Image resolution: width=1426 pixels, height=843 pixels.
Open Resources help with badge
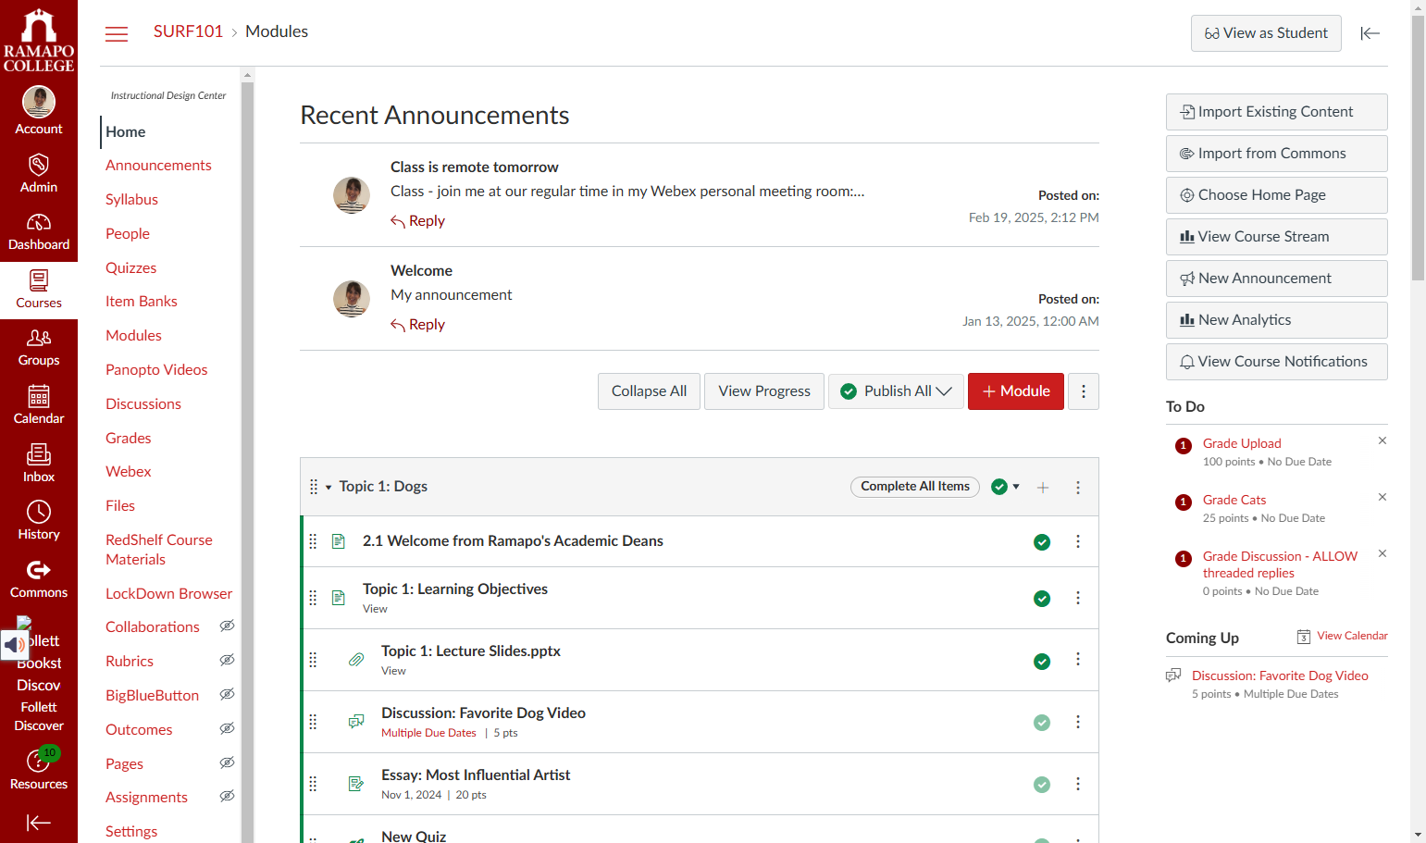coord(39,769)
